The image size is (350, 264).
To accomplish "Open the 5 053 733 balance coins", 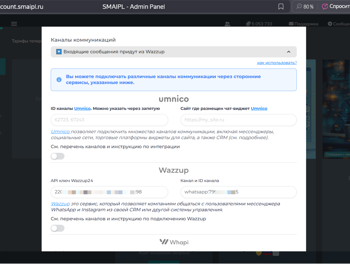I will point(259,24).
